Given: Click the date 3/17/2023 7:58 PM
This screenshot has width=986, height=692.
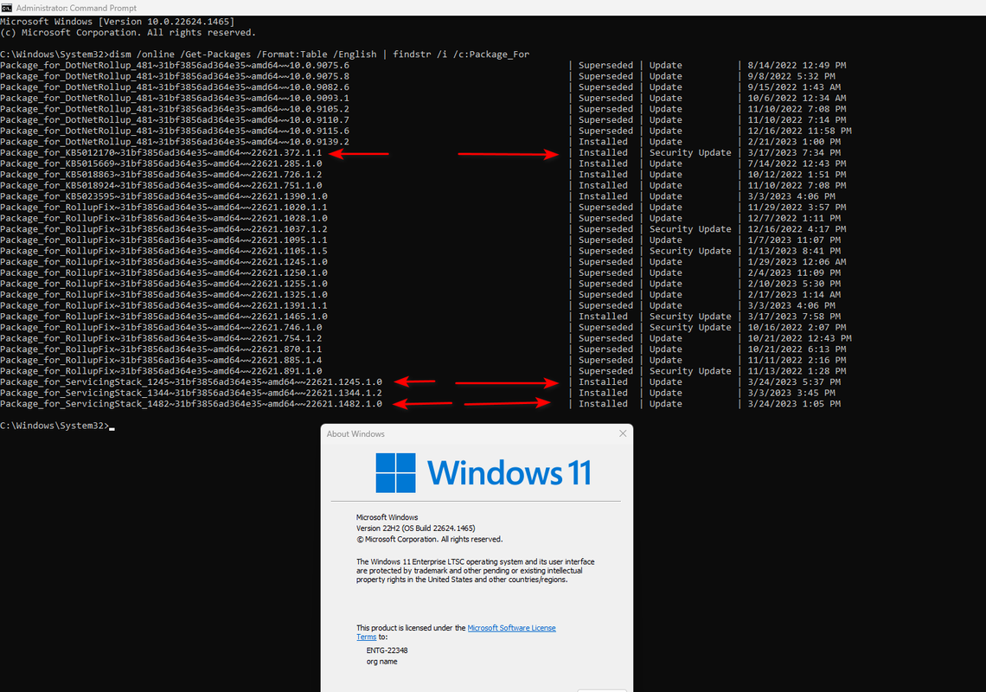Looking at the screenshot, I should tap(794, 317).
